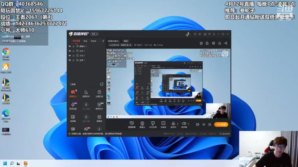Screen dimensions: 298x167
Task: Click the 修改 button beside the stream title
Action: (x=126, y=41)
